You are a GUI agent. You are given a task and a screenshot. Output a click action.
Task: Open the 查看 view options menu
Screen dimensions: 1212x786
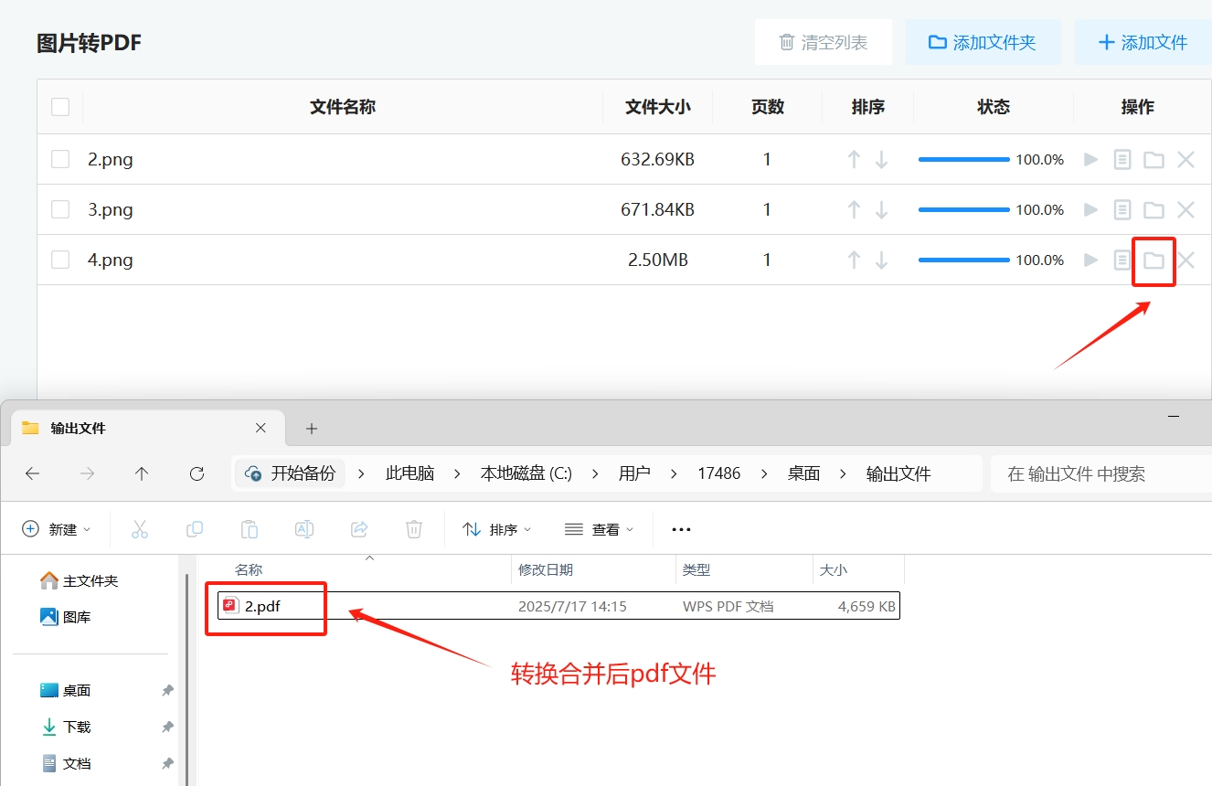click(x=599, y=528)
